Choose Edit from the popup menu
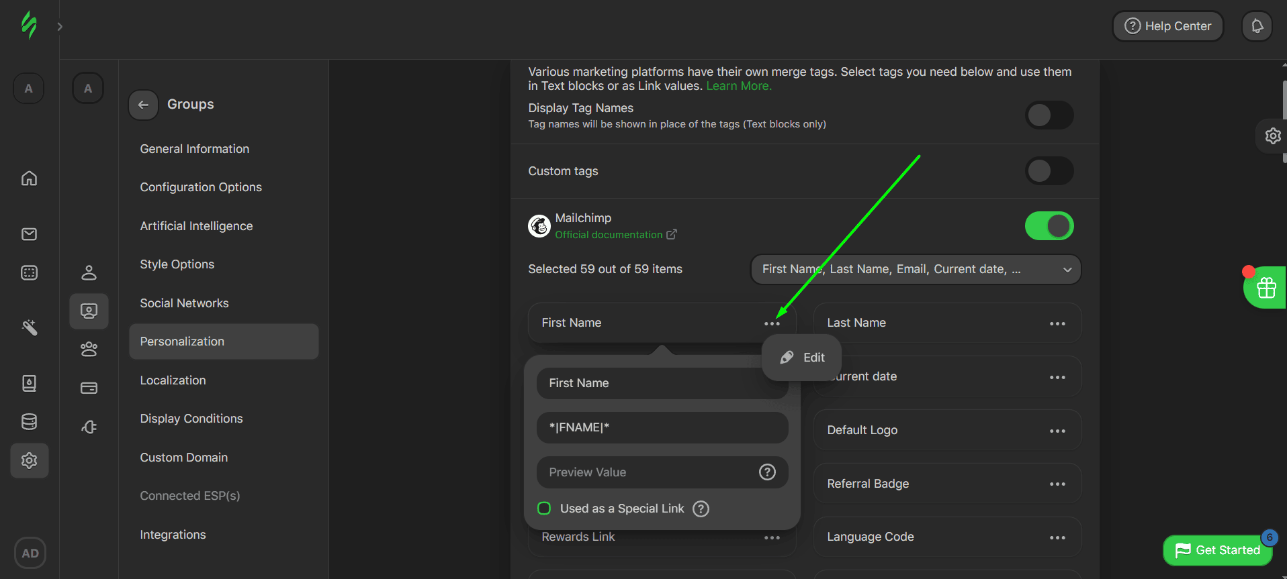 click(802, 358)
